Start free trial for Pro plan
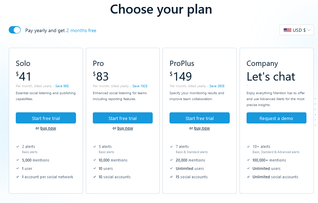The width and height of the screenshot is (318, 203). [123, 118]
